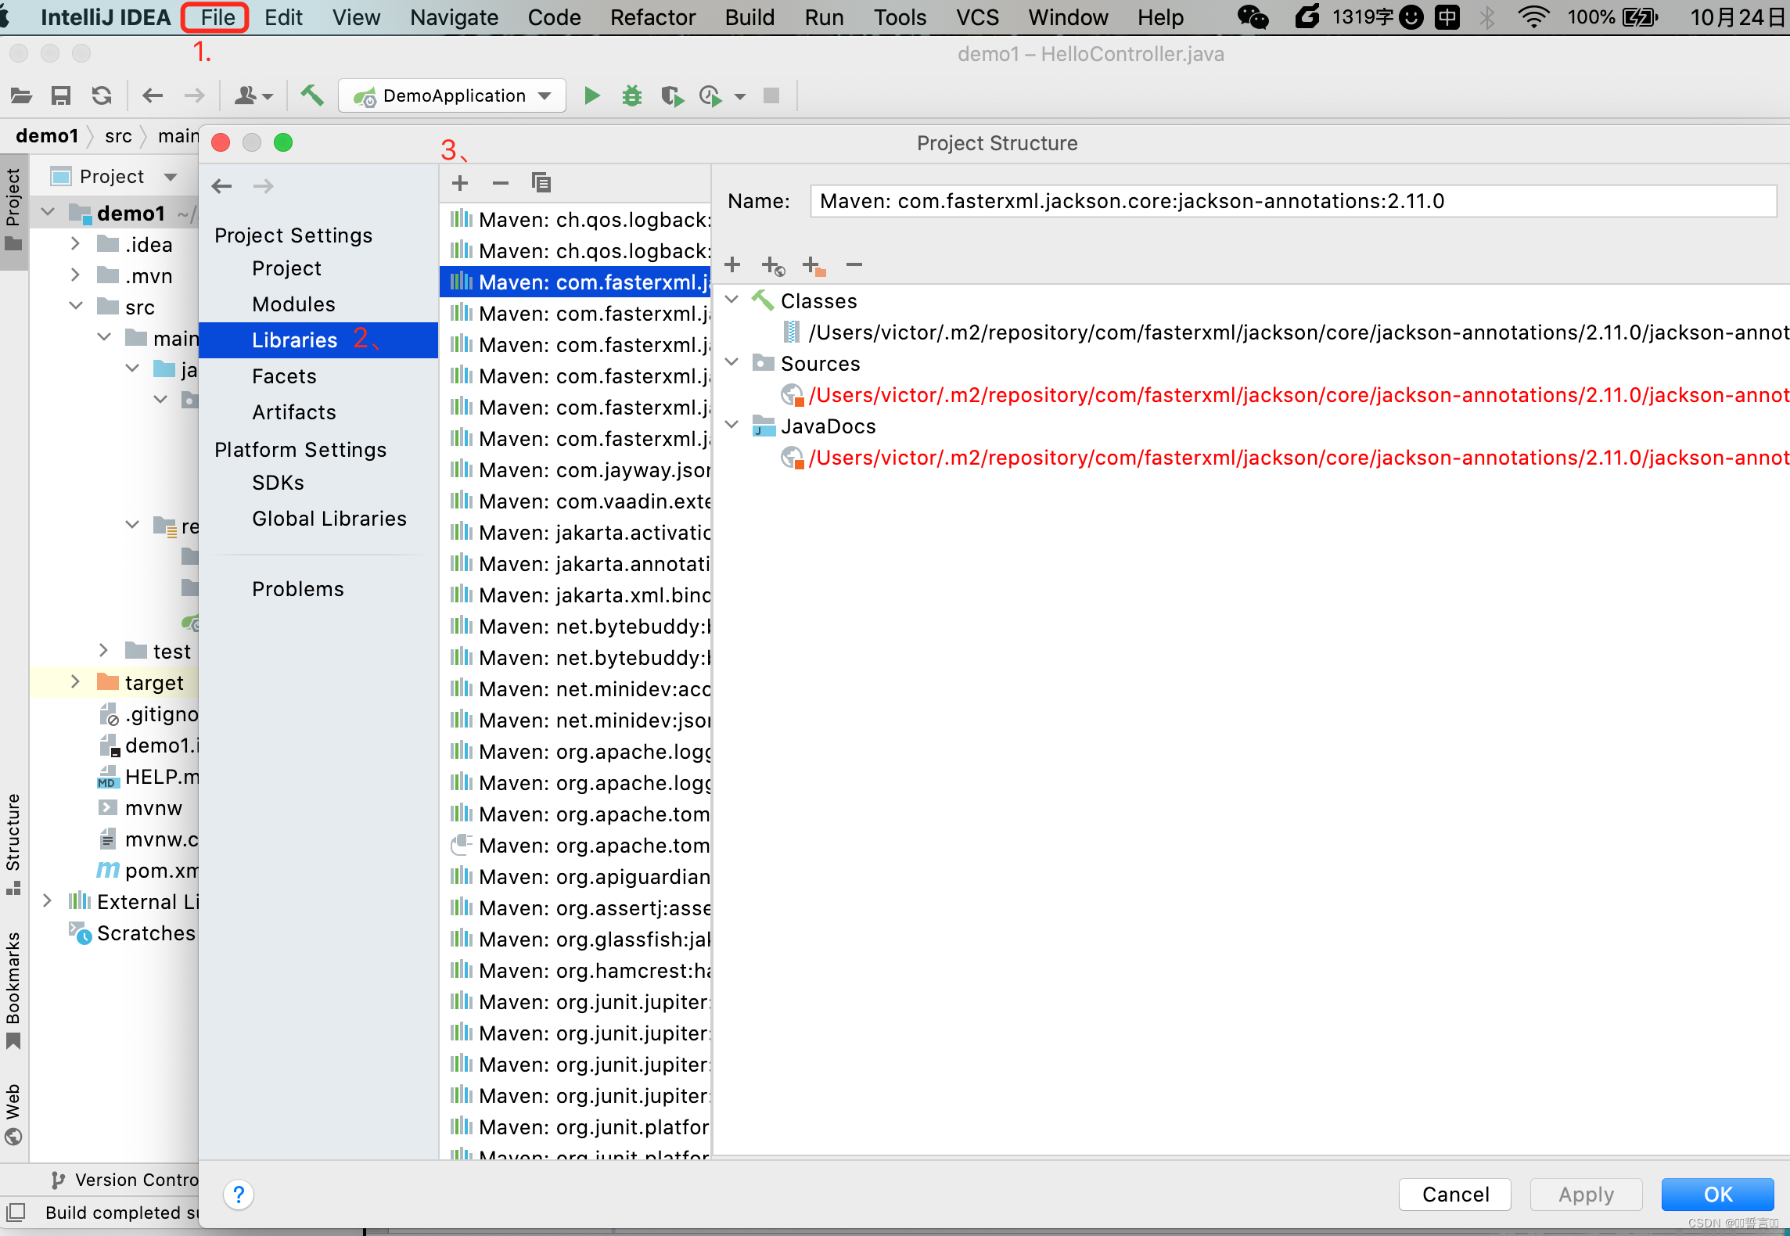Click the Copy library icon
Viewport: 1790px width, 1236px height.
541,183
